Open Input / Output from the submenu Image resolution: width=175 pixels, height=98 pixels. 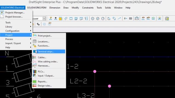(x=49, y=76)
